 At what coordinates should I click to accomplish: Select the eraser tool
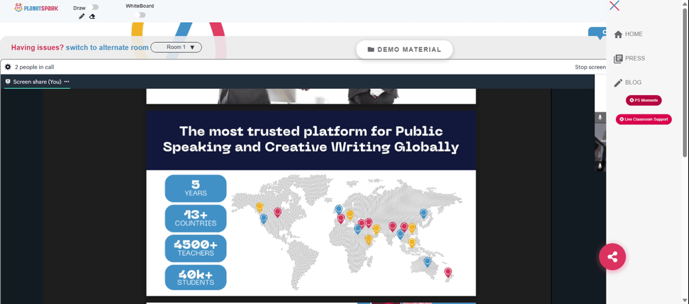pos(92,17)
